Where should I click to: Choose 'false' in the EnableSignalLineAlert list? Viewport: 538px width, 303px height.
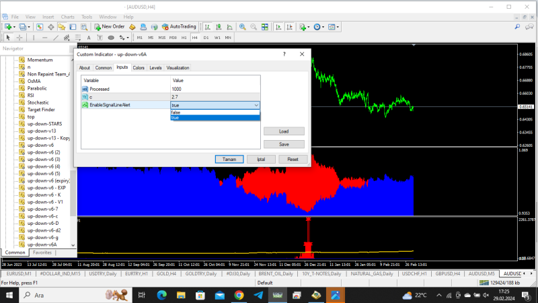(x=176, y=112)
